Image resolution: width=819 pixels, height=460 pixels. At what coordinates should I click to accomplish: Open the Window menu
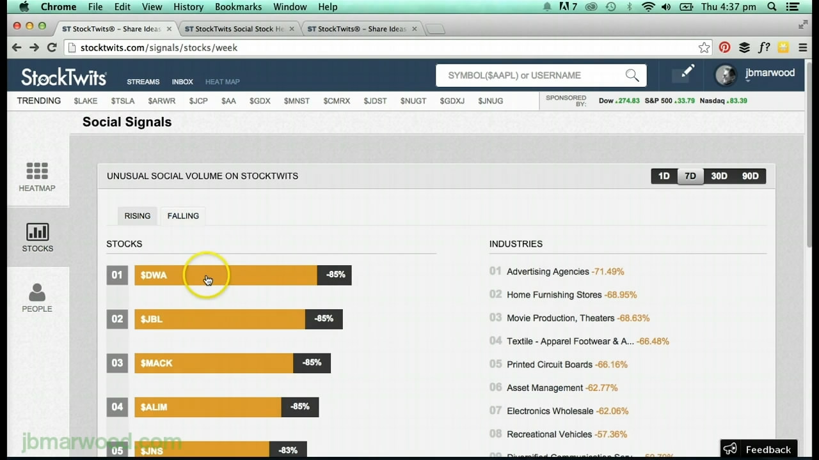click(290, 7)
